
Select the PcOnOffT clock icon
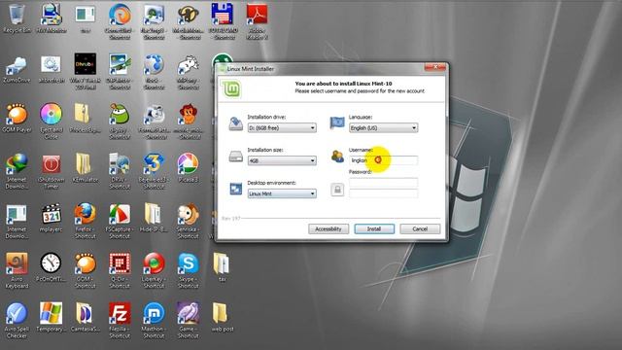click(52, 267)
